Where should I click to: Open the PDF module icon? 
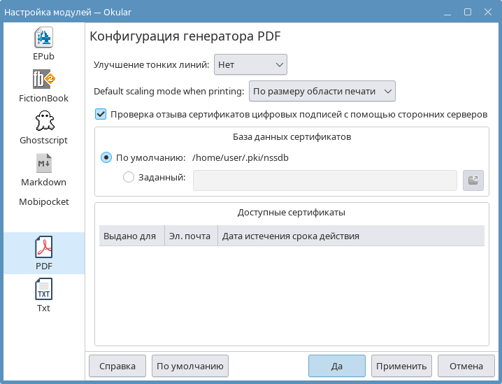[43, 248]
